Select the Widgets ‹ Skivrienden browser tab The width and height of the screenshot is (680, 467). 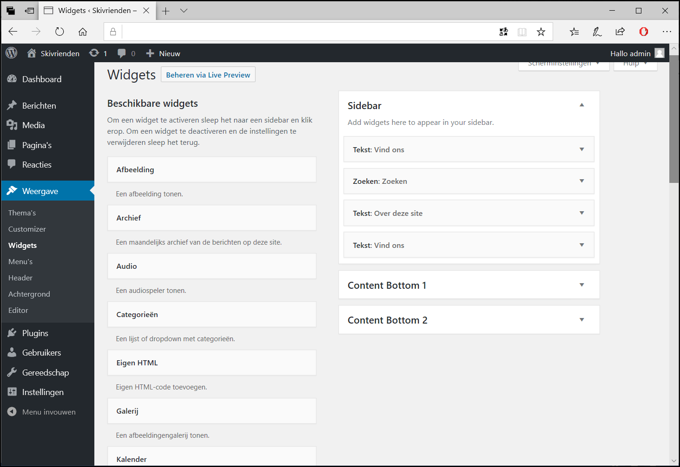pos(97,11)
